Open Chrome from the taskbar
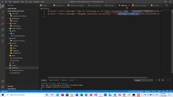 (124, 95)
